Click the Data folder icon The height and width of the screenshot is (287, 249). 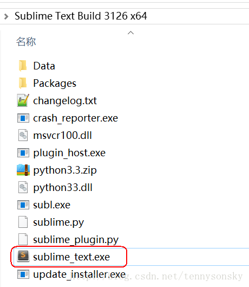23,66
